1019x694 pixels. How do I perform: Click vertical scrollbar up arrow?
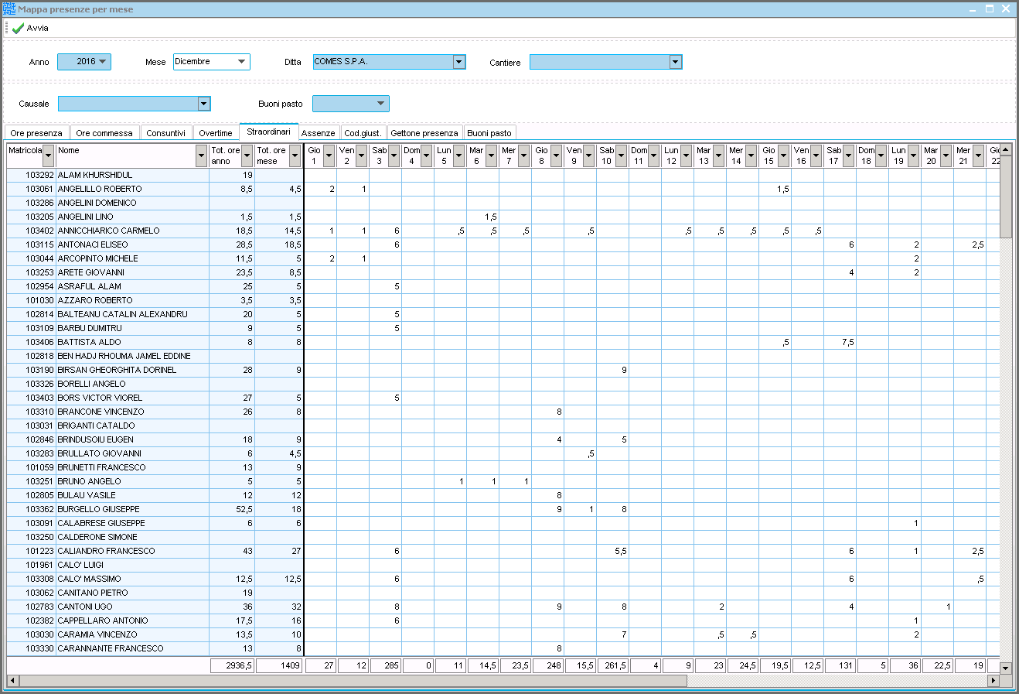[1006, 149]
